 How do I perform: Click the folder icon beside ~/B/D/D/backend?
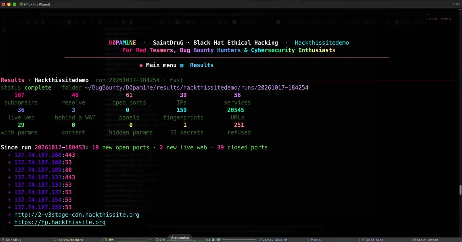click(x=54, y=240)
